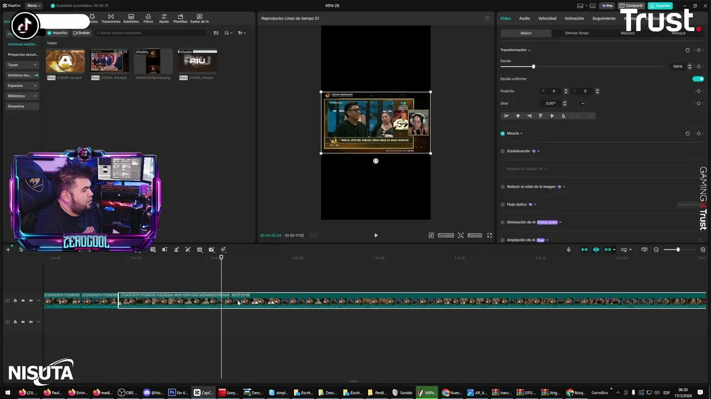Select the 272354...b4.mp4 media thumbnail
Viewport: 711px width, 399px height.
(109, 61)
